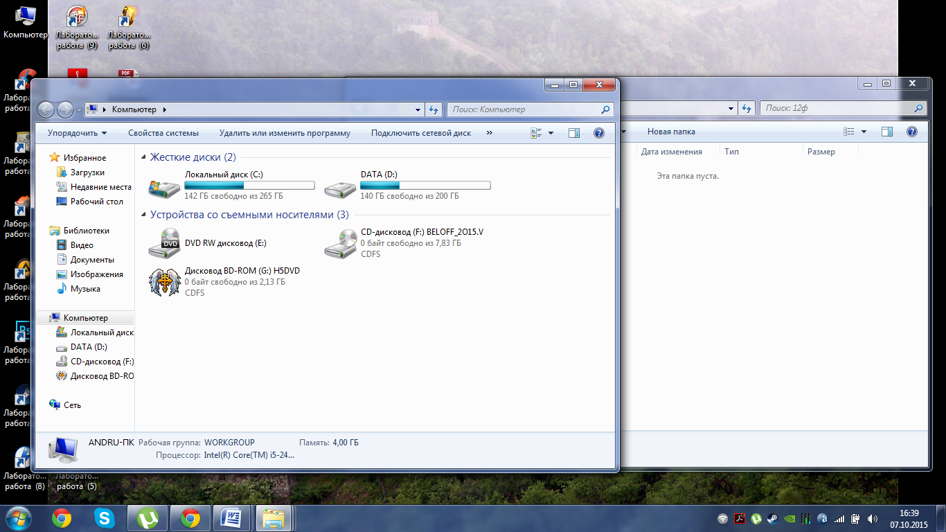Expand the arrow after the Компьютер breadcrumb
Viewport: 946px width, 532px height.
164,109
